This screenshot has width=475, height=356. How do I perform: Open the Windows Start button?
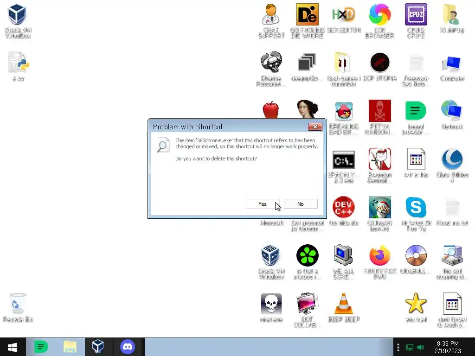pyautogui.click(x=13, y=347)
